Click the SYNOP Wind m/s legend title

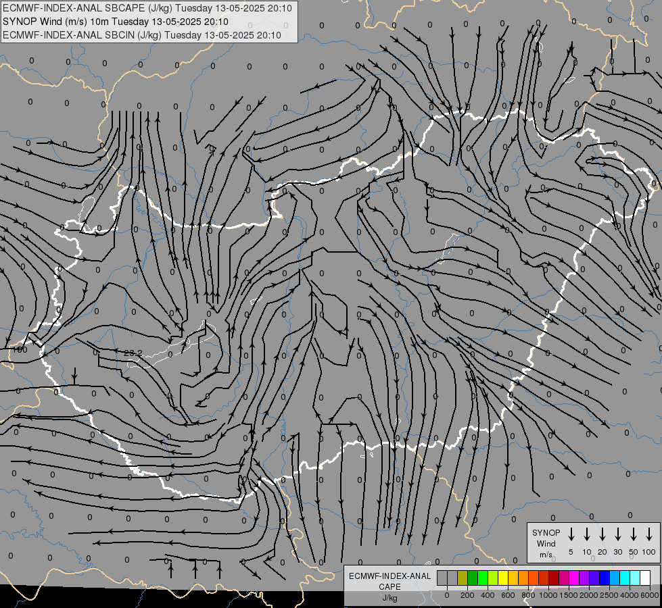546,543
